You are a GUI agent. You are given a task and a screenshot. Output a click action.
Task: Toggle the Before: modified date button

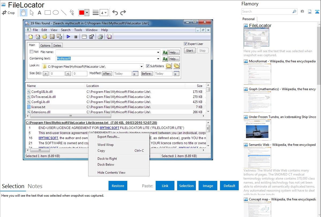pos(147,74)
